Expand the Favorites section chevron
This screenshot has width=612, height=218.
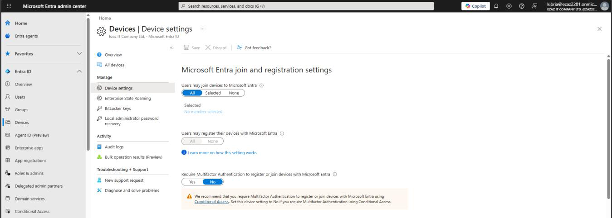[x=79, y=54]
